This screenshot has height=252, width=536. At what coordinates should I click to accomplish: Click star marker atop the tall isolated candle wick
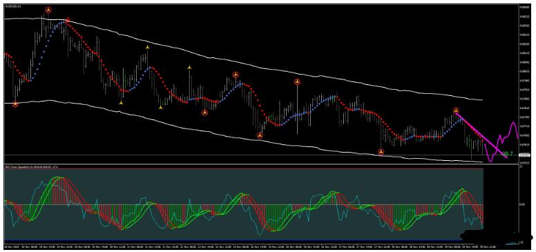(x=297, y=81)
